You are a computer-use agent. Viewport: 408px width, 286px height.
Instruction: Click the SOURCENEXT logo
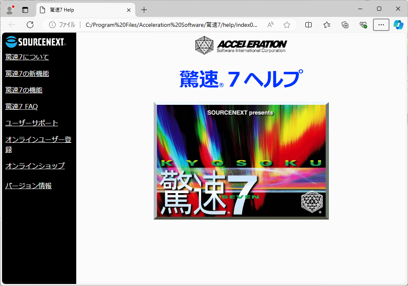point(35,42)
